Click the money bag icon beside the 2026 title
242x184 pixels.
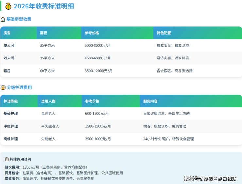coord(8,6)
